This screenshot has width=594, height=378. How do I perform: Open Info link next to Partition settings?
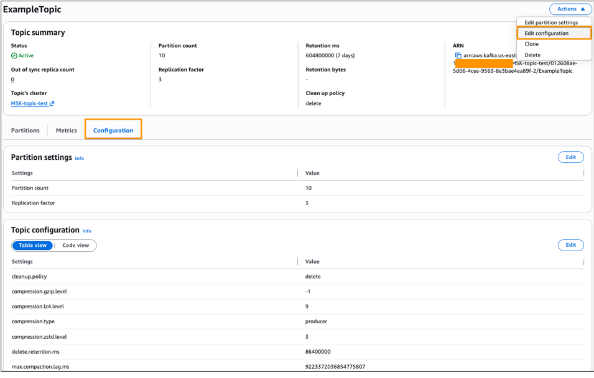[80, 159]
